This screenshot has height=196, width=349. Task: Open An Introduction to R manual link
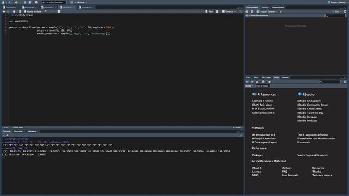[x=264, y=135]
